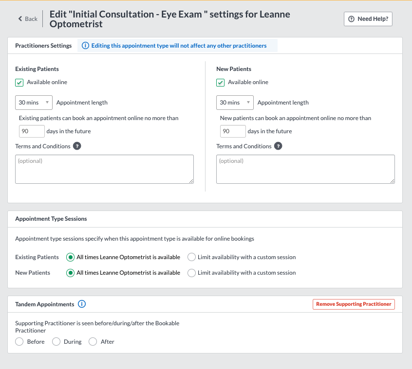This screenshot has width=412, height=369.
Task: Click info icon beside the practitioners editing notice
Action: coord(85,46)
